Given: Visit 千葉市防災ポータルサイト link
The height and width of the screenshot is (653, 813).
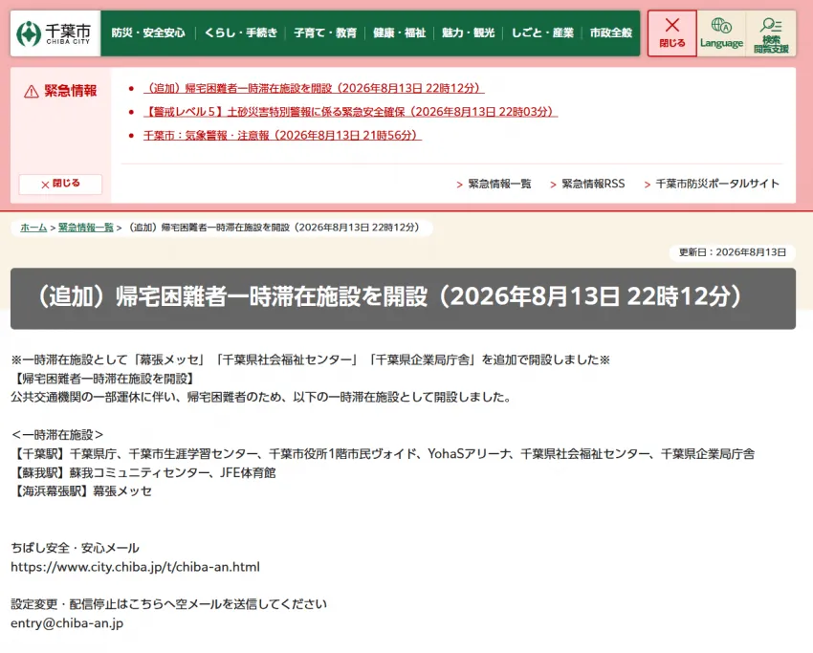Looking at the screenshot, I should pos(717,184).
